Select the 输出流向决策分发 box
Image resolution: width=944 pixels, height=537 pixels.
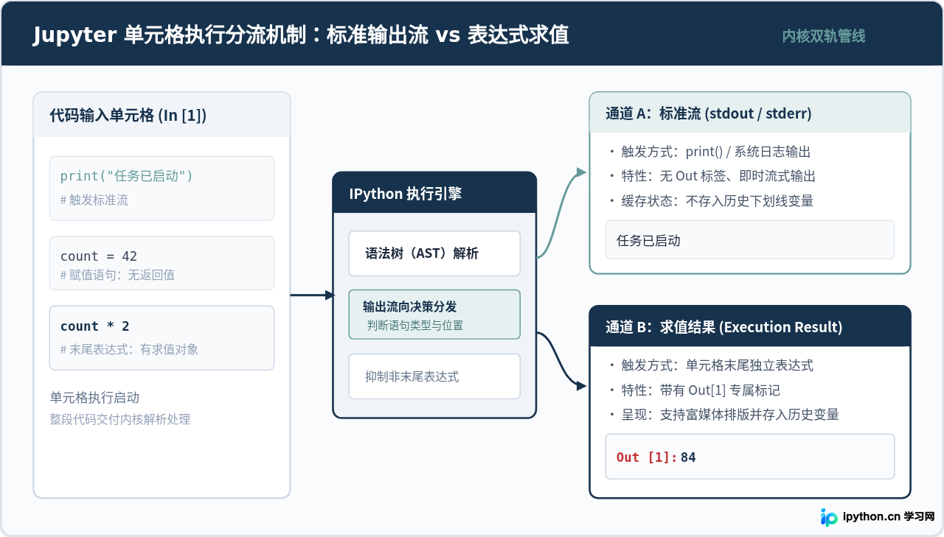[434, 315]
